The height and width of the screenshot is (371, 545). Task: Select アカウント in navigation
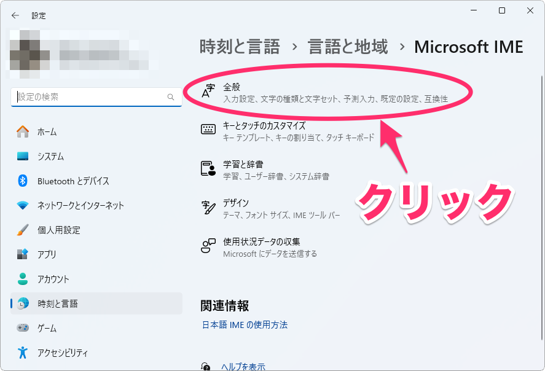53,279
